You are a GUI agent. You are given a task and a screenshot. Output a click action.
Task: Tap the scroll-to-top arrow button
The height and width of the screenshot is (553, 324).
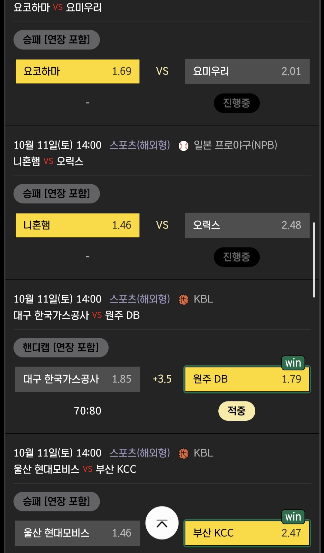tap(162, 523)
